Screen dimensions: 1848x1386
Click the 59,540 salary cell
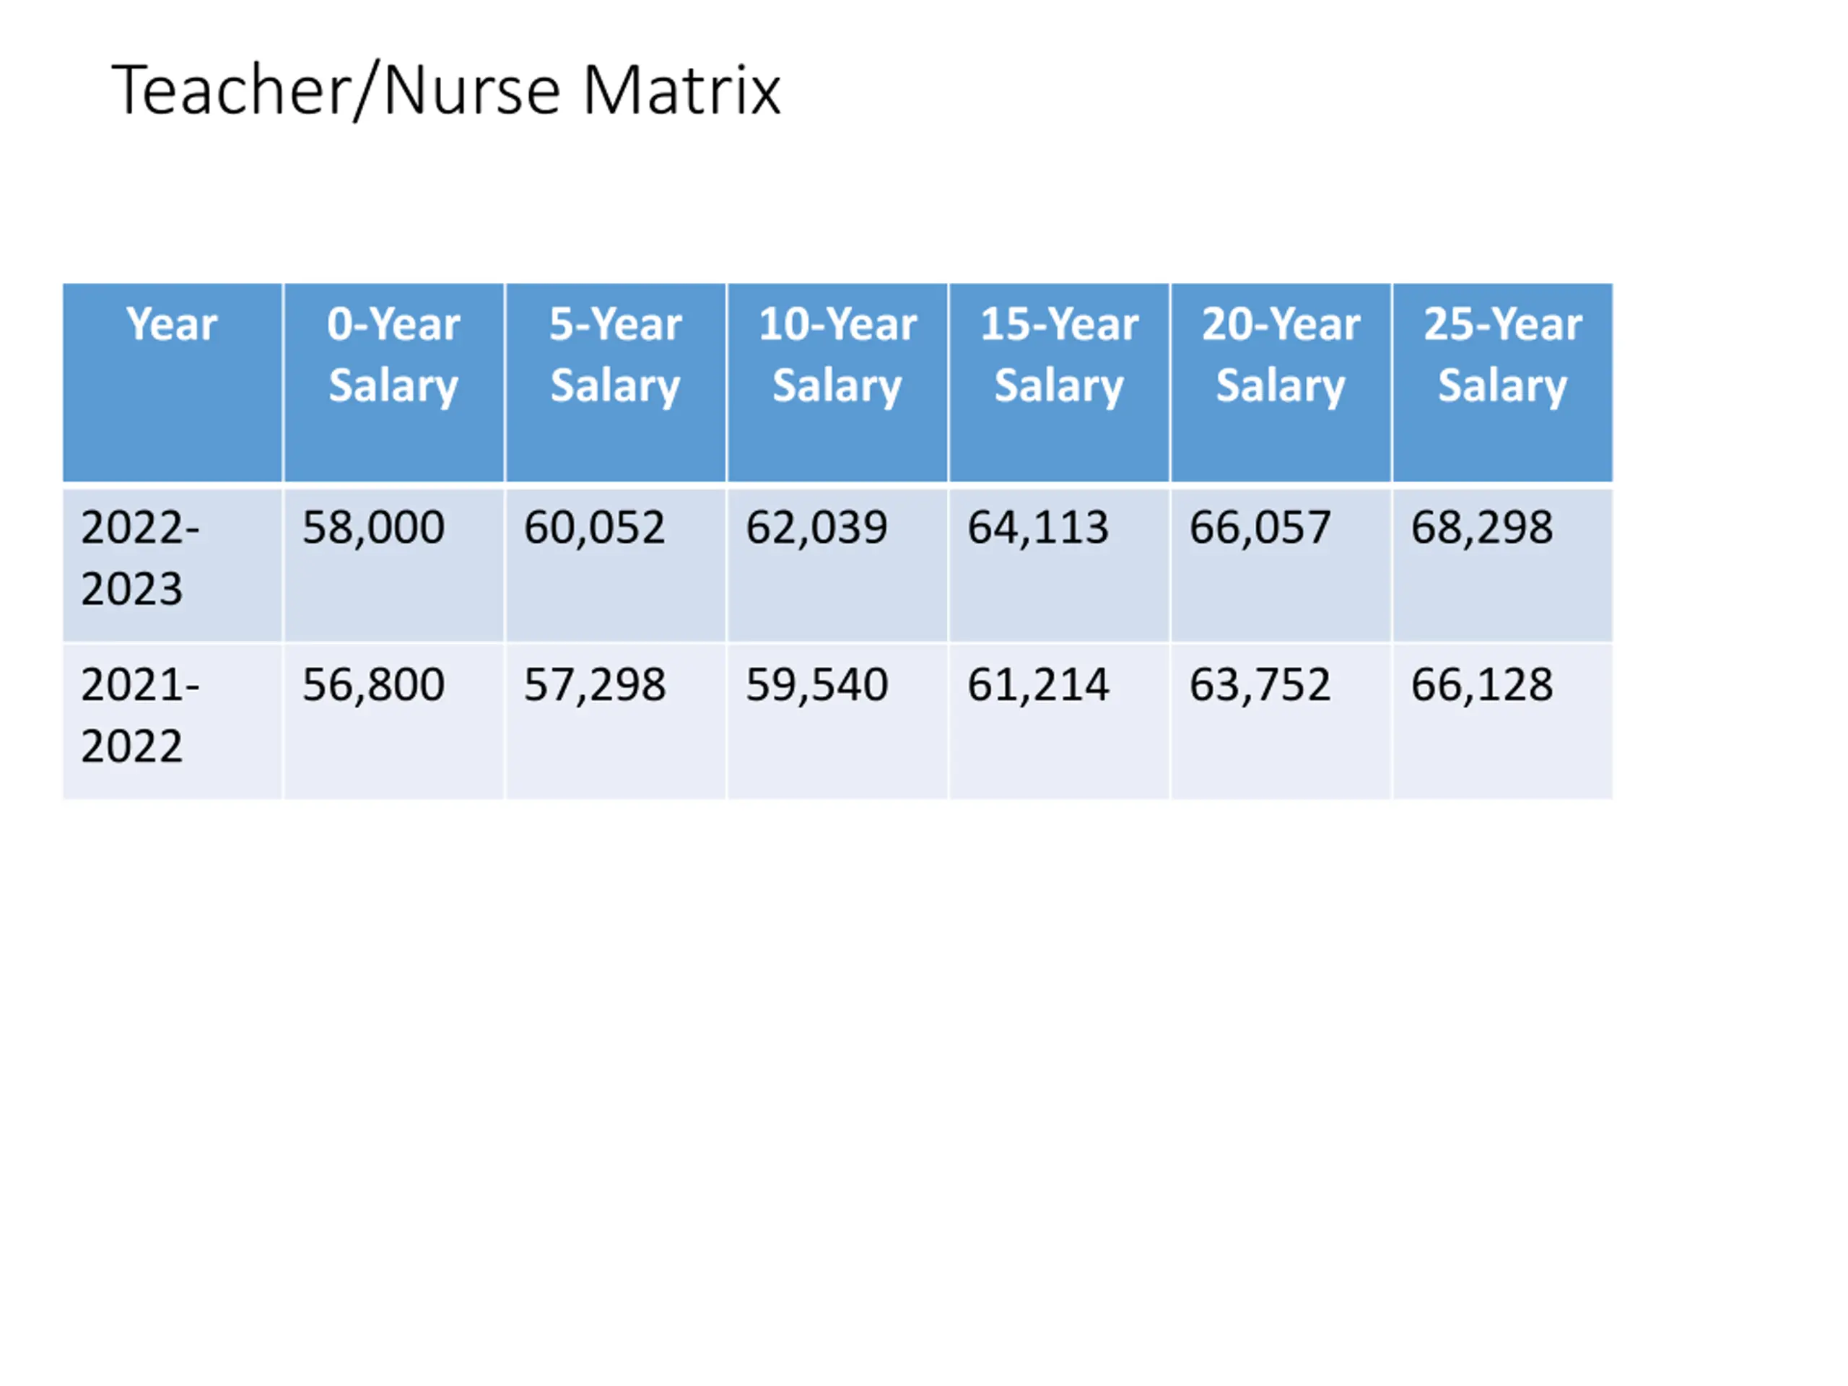837,722
